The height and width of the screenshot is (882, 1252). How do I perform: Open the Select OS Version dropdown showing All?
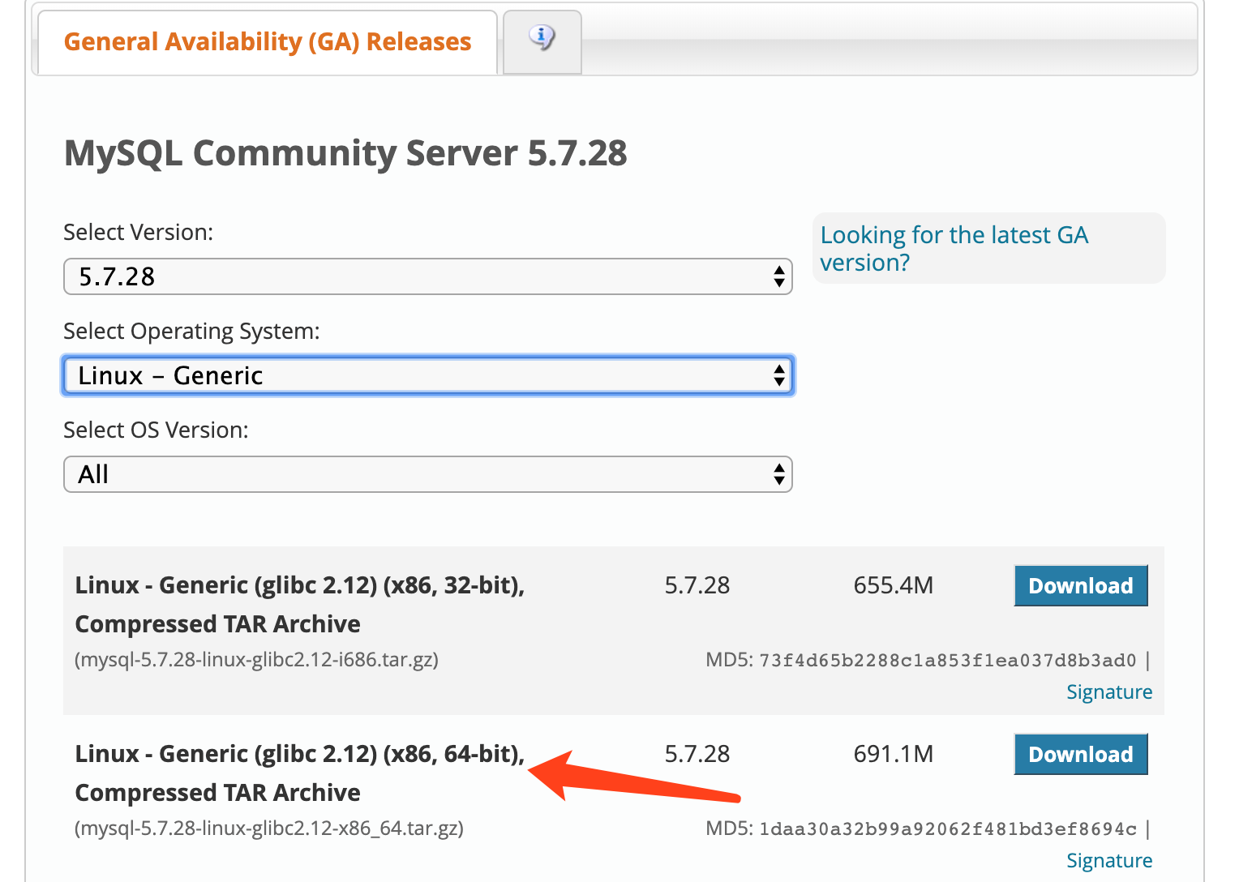click(427, 474)
